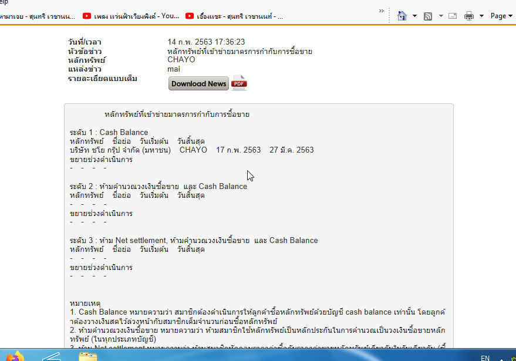This screenshot has width=516, height=361.
Task: Expand the feeds dropdown arrow
Action: pyautogui.click(x=441, y=16)
